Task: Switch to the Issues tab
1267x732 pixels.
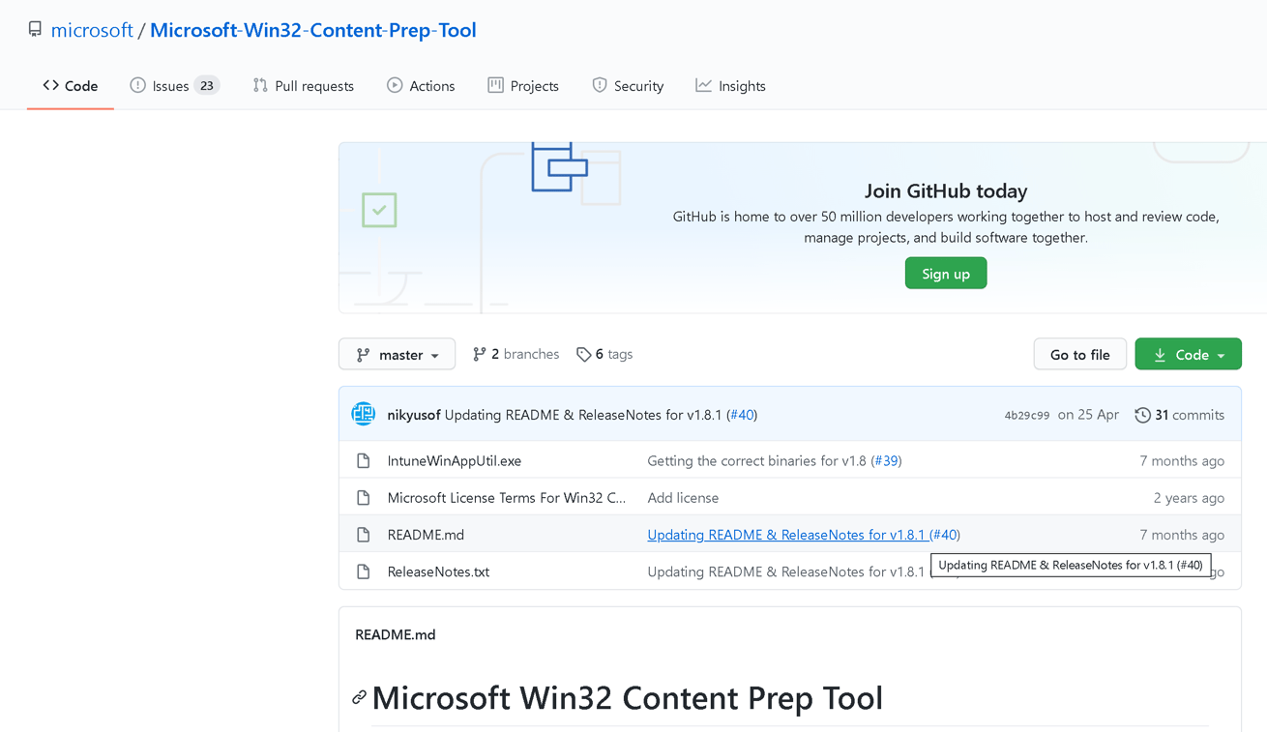Action: point(174,86)
